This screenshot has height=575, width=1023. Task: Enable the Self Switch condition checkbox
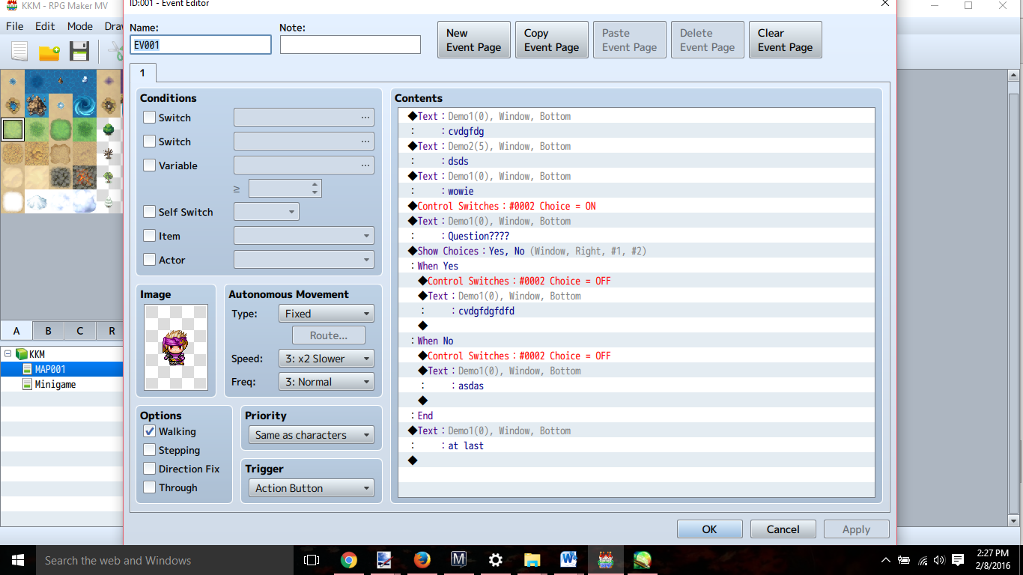click(x=150, y=212)
